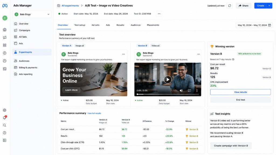Click collapse sidebar icon at bottom of rail
This screenshot has height=155, width=276.
[5, 140]
